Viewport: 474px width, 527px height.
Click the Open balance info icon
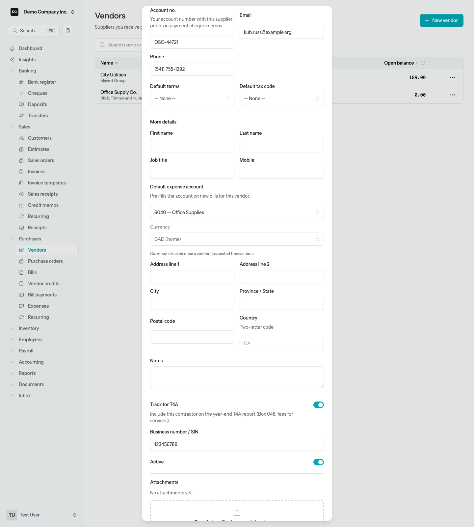point(423,63)
